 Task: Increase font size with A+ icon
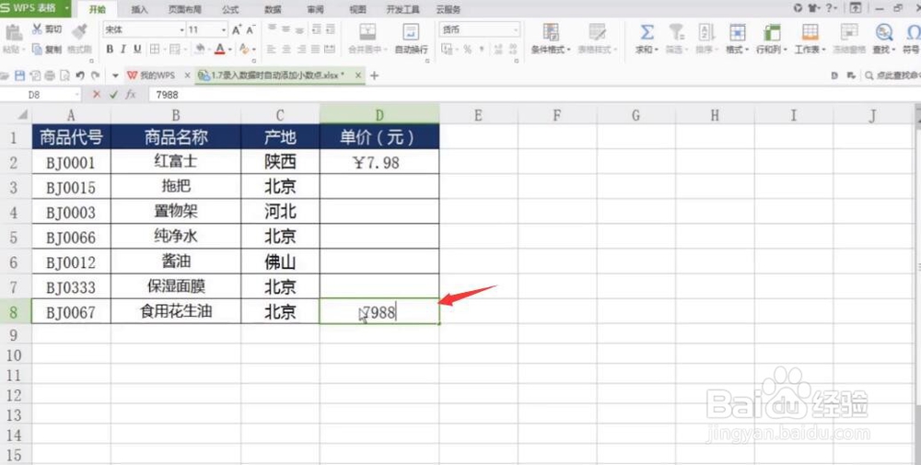point(237,30)
